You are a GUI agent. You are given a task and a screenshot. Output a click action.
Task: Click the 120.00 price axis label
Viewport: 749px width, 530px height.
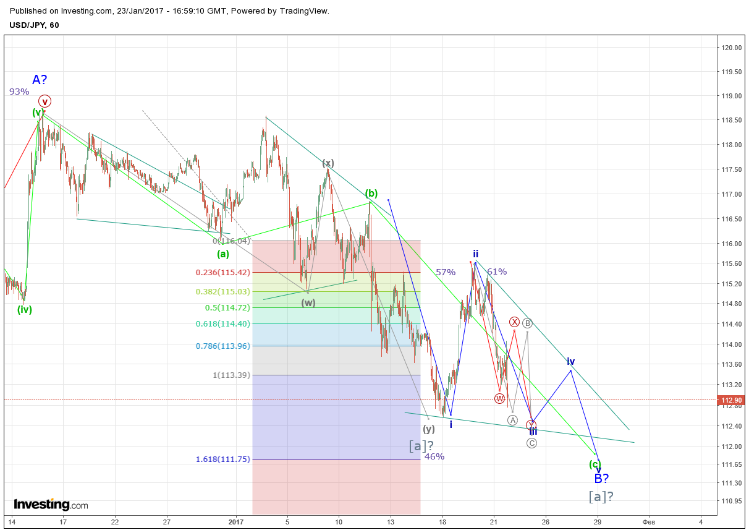click(x=731, y=48)
